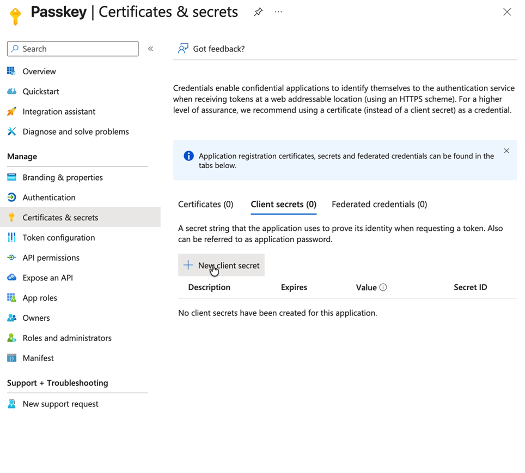Click the pin icon beside the page title
The width and height of the screenshot is (525, 473).
coord(258,12)
